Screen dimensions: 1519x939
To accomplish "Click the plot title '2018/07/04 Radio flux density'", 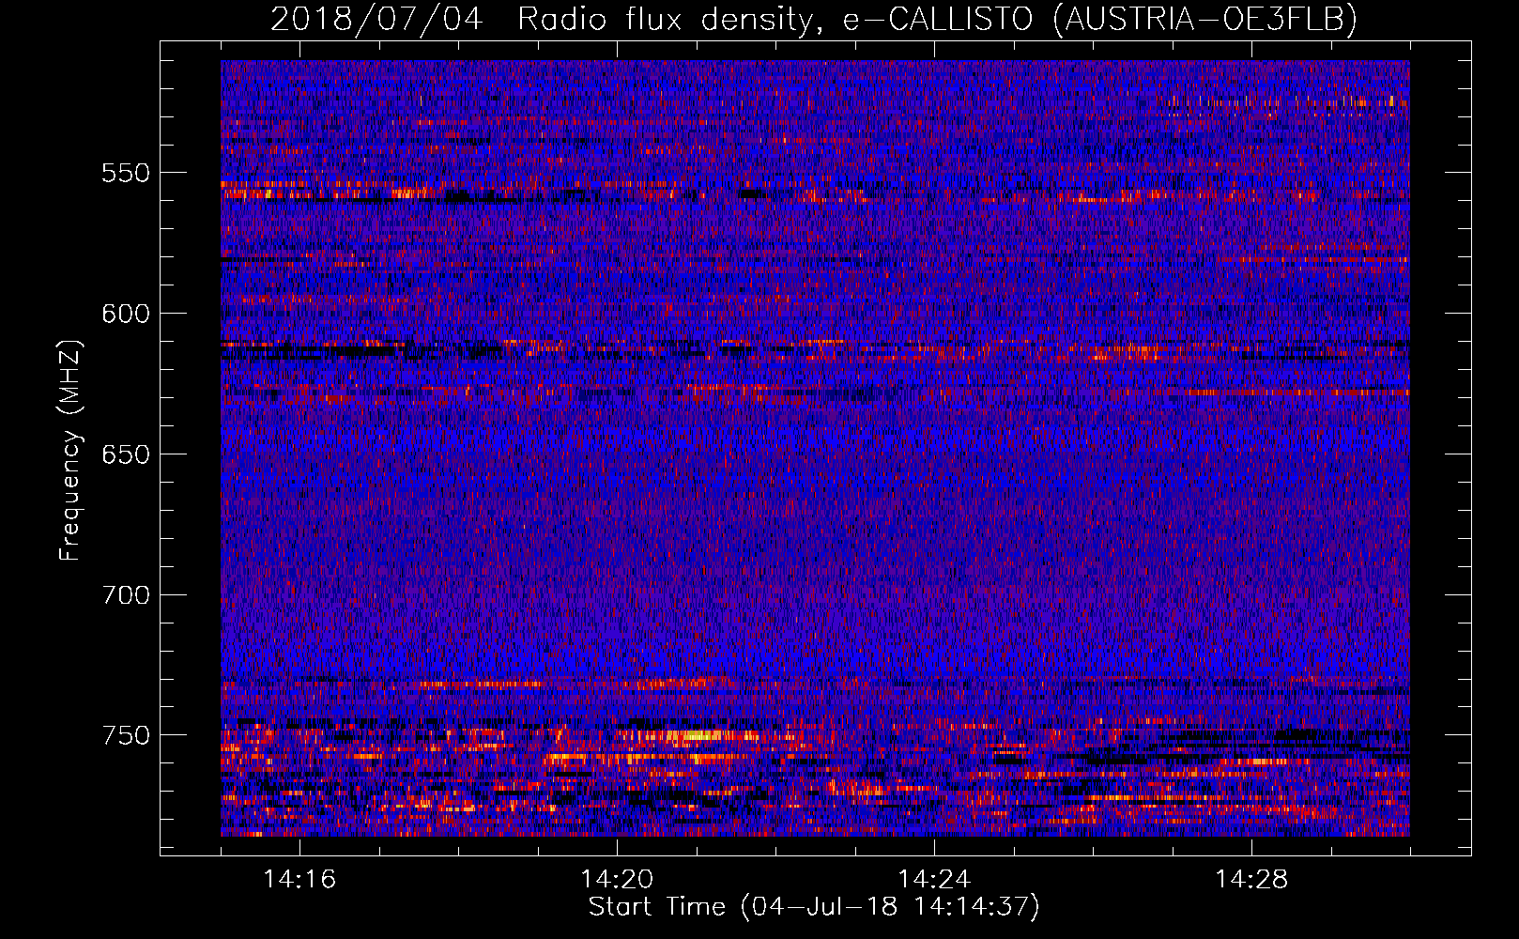I will click(x=814, y=19).
